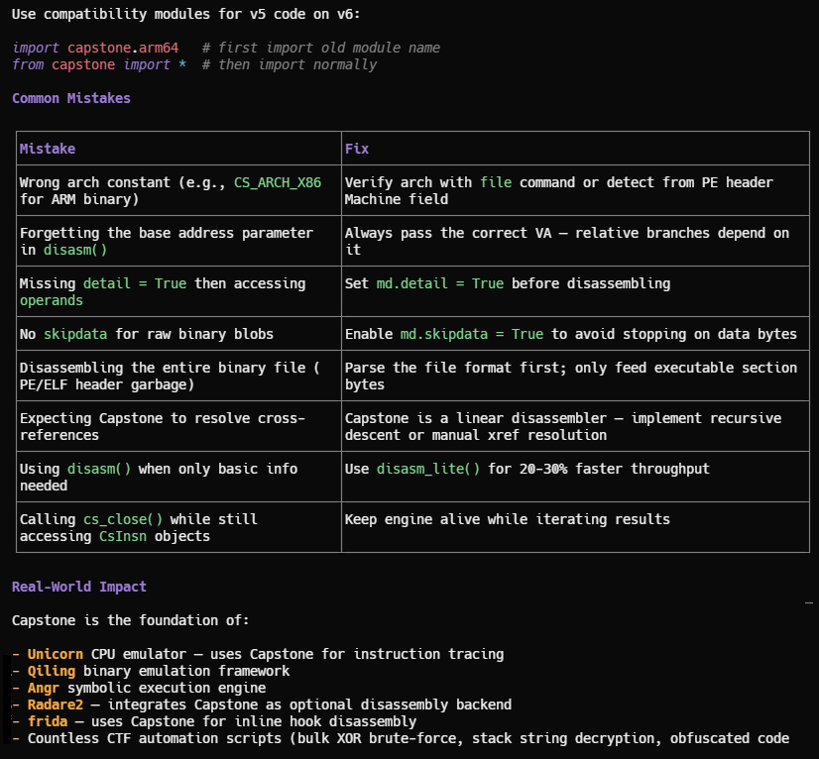Click the '# then import normally' comment
819x759 pixels.
pos(290,64)
